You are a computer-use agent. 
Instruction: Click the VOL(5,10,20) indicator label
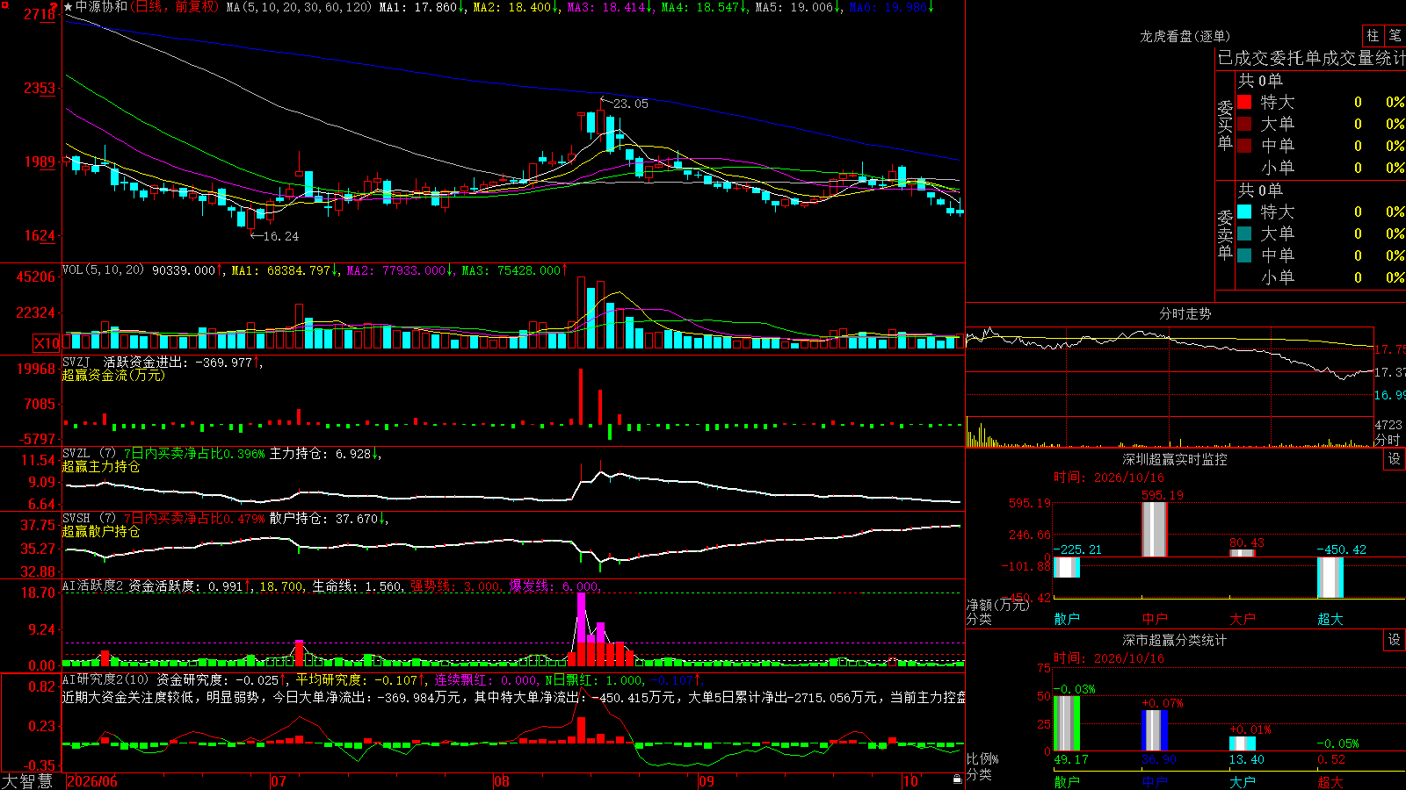click(104, 270)
